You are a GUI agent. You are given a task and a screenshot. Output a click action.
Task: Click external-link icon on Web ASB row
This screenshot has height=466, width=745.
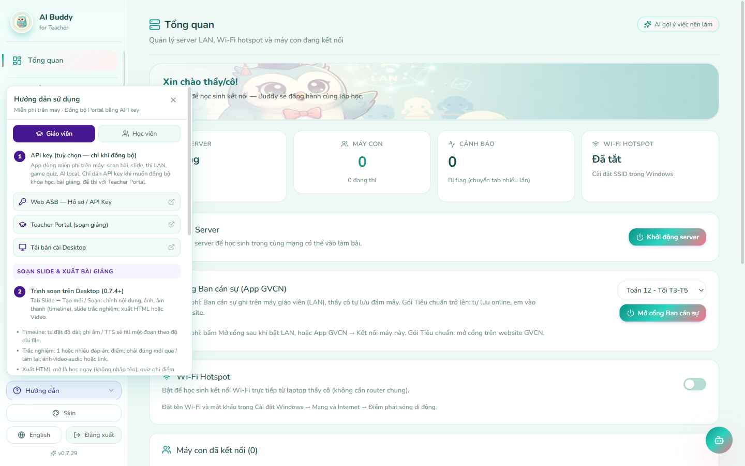click(x=171, y=202)
